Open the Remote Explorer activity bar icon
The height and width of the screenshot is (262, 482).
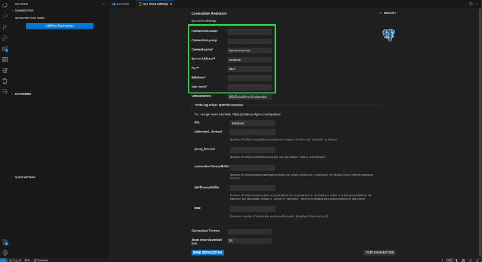click(x=4, y=59)
